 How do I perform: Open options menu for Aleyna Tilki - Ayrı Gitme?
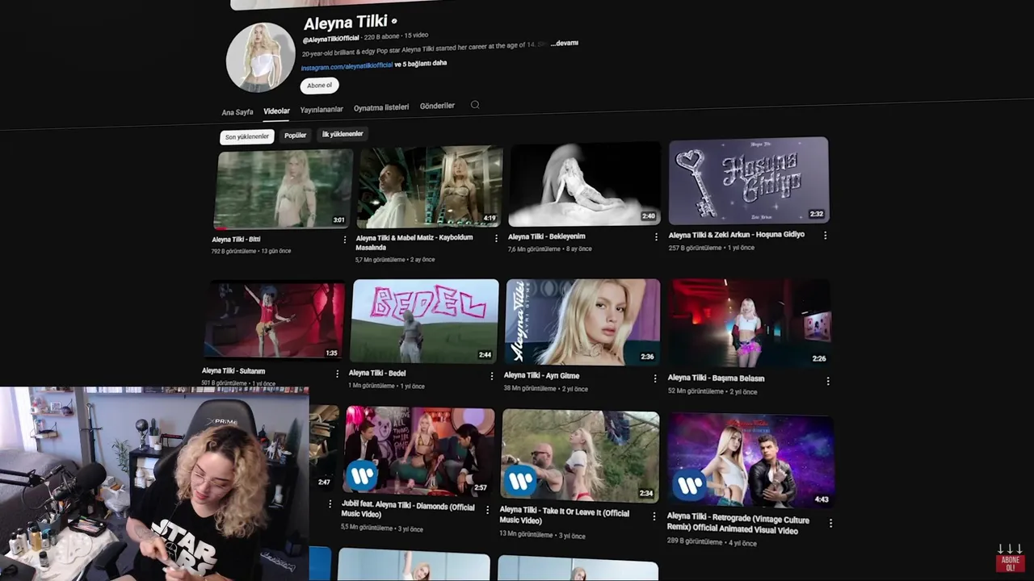click(655, 378)
